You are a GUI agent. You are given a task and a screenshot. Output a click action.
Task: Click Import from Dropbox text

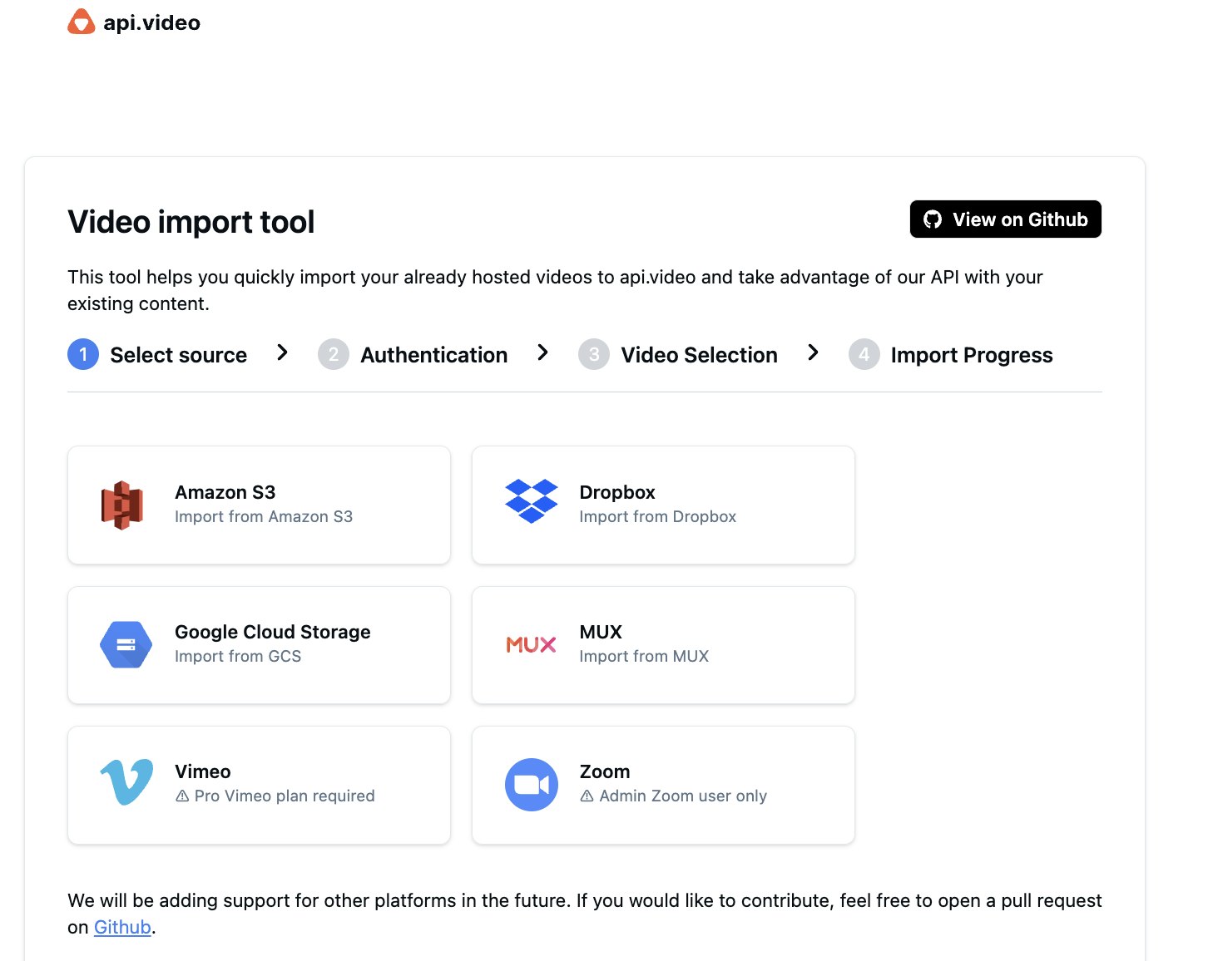tap(657, 516)
